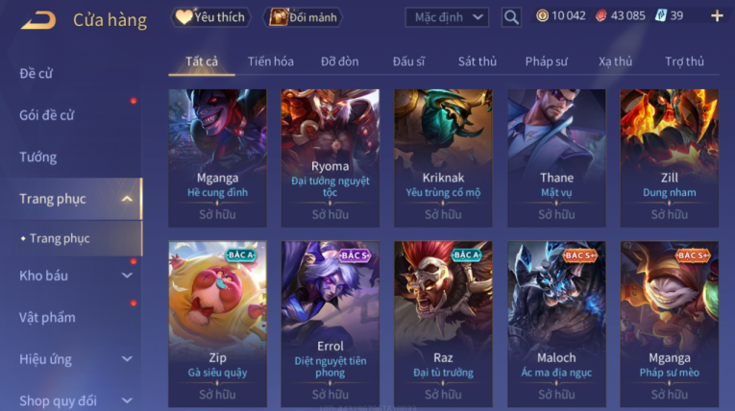
Task: Open Đổi mảnh chest exchange
Action: (x=304, y=17)
